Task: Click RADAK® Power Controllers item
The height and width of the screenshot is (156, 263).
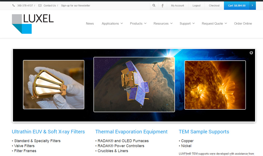Action: coord(121,146)
